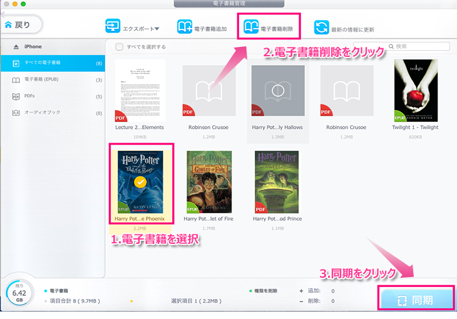Click the 電子書籍追加 toolbar label
Viewport: 457px width, 319px height.
[210, 29]
